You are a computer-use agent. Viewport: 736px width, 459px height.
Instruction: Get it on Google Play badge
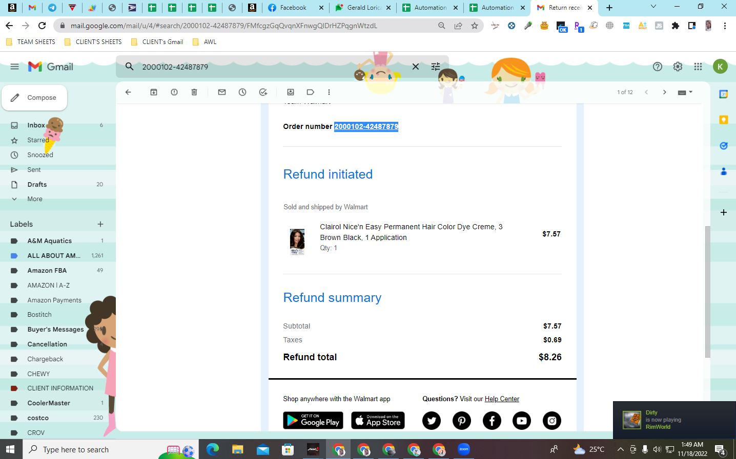click(313, 421)
